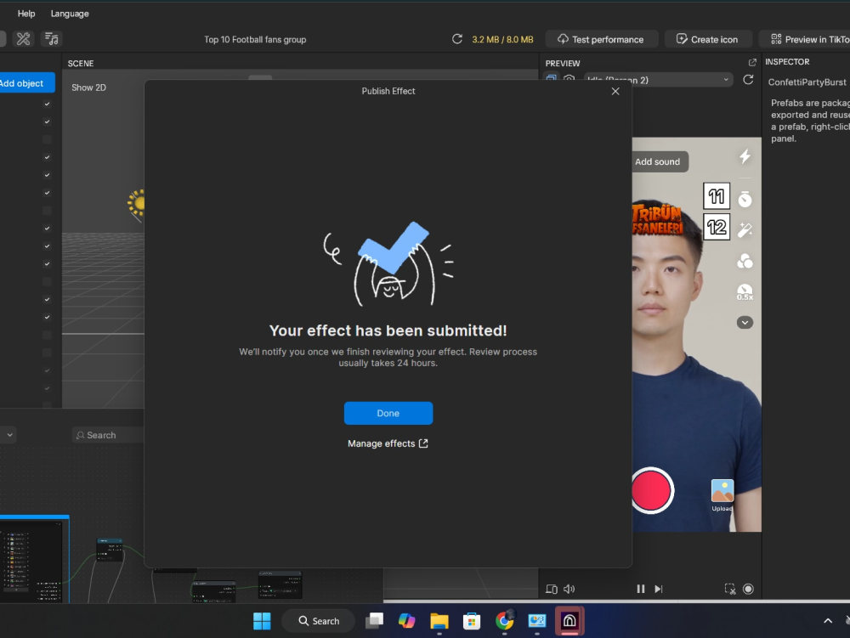Expand the dropdown chevron left of Search

coord(9,435)
